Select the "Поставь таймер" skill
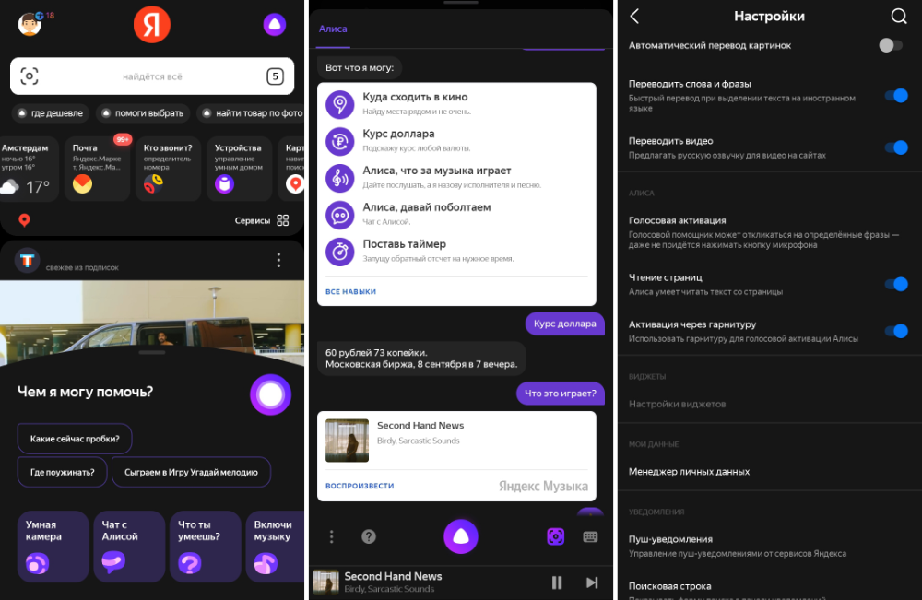The width and height of the screenshot is (922, 600). click(x=456, y=251)
